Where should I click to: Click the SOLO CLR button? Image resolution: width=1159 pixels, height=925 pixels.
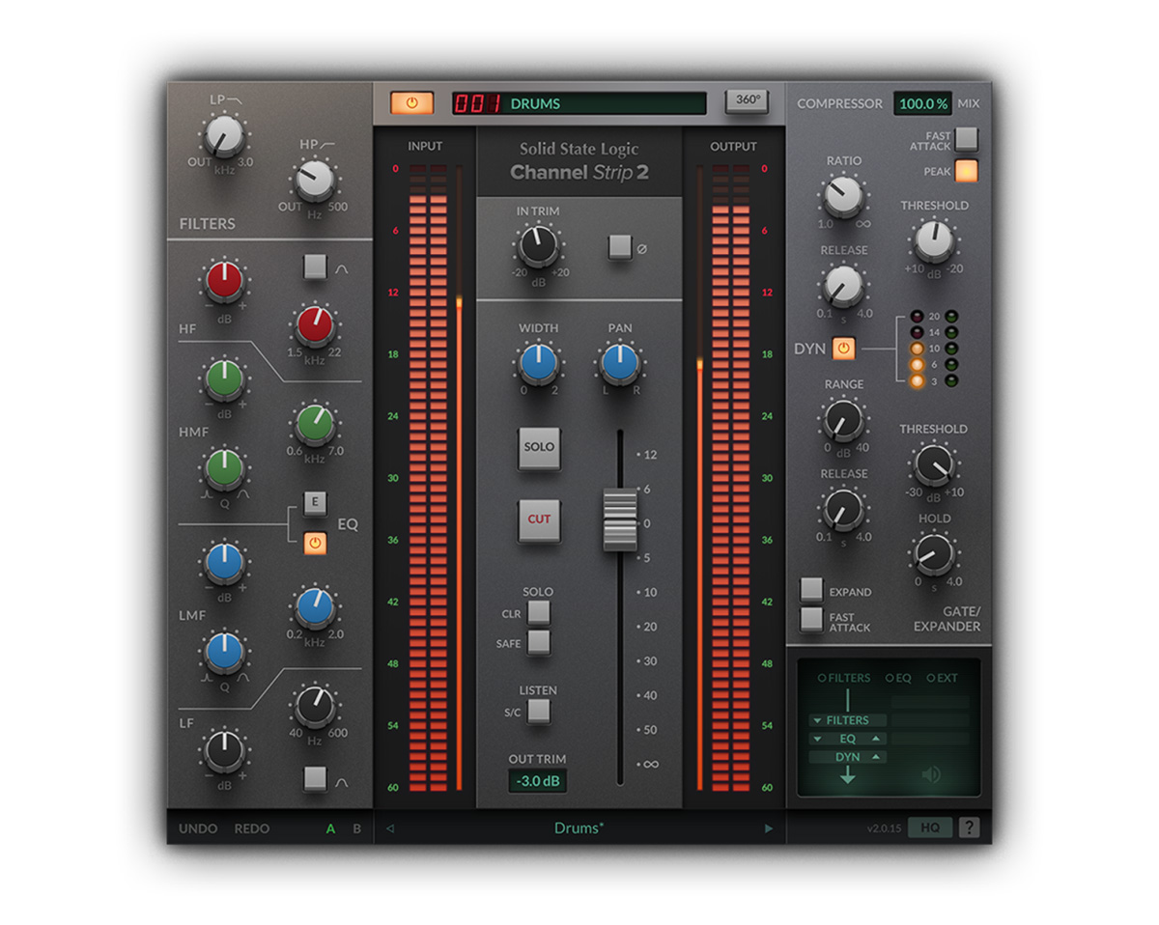click(538, 612)
